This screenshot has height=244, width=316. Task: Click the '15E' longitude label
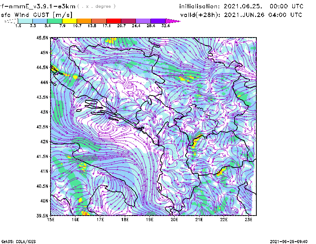pyautogui.click(x=51, y=220)
